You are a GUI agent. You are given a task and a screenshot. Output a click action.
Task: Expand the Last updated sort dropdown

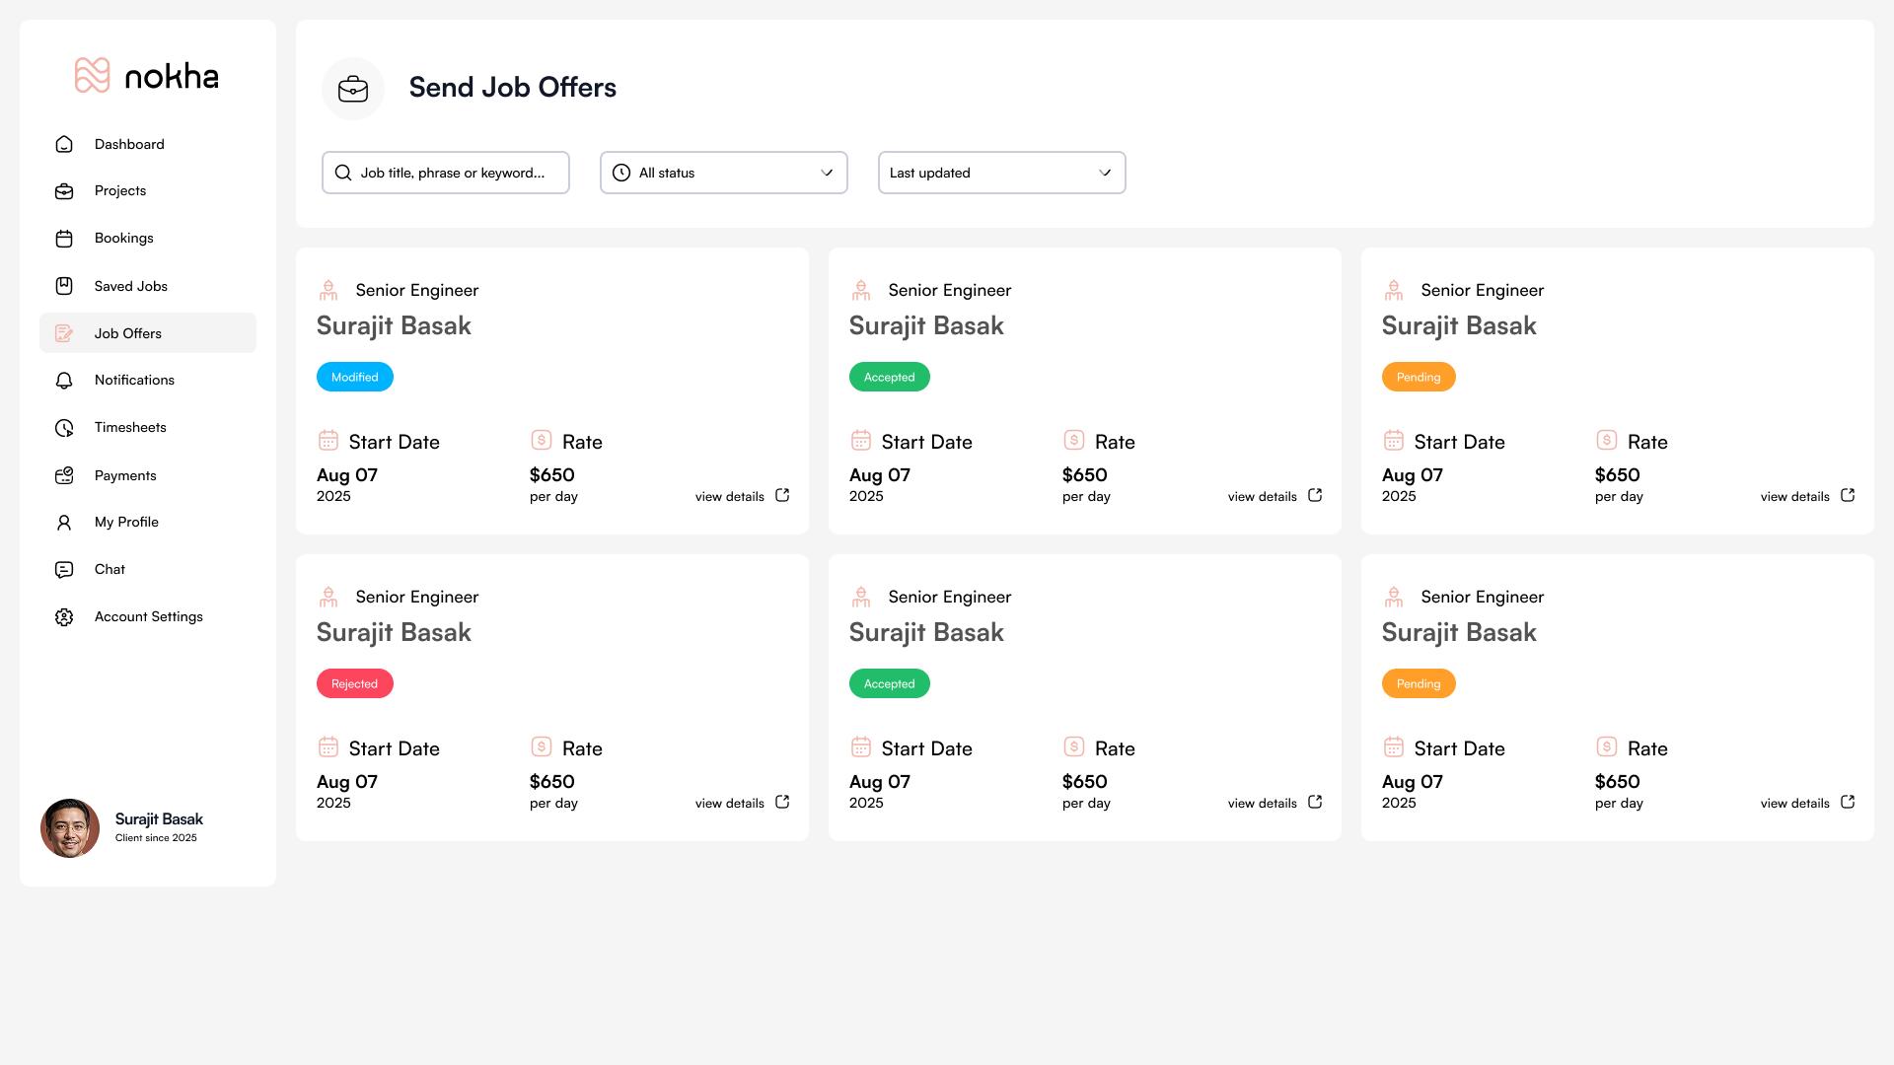[1001, 173]
